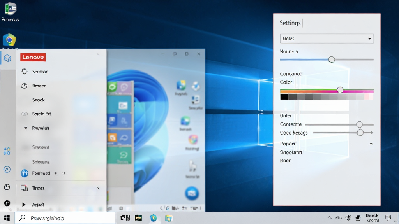Collapse the Ponorr section chevron
Screen dimensions: 399x224
coord(371,143)
